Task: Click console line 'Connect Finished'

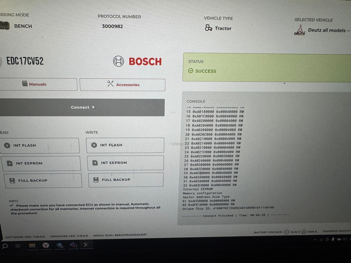Action: [236, 216]
